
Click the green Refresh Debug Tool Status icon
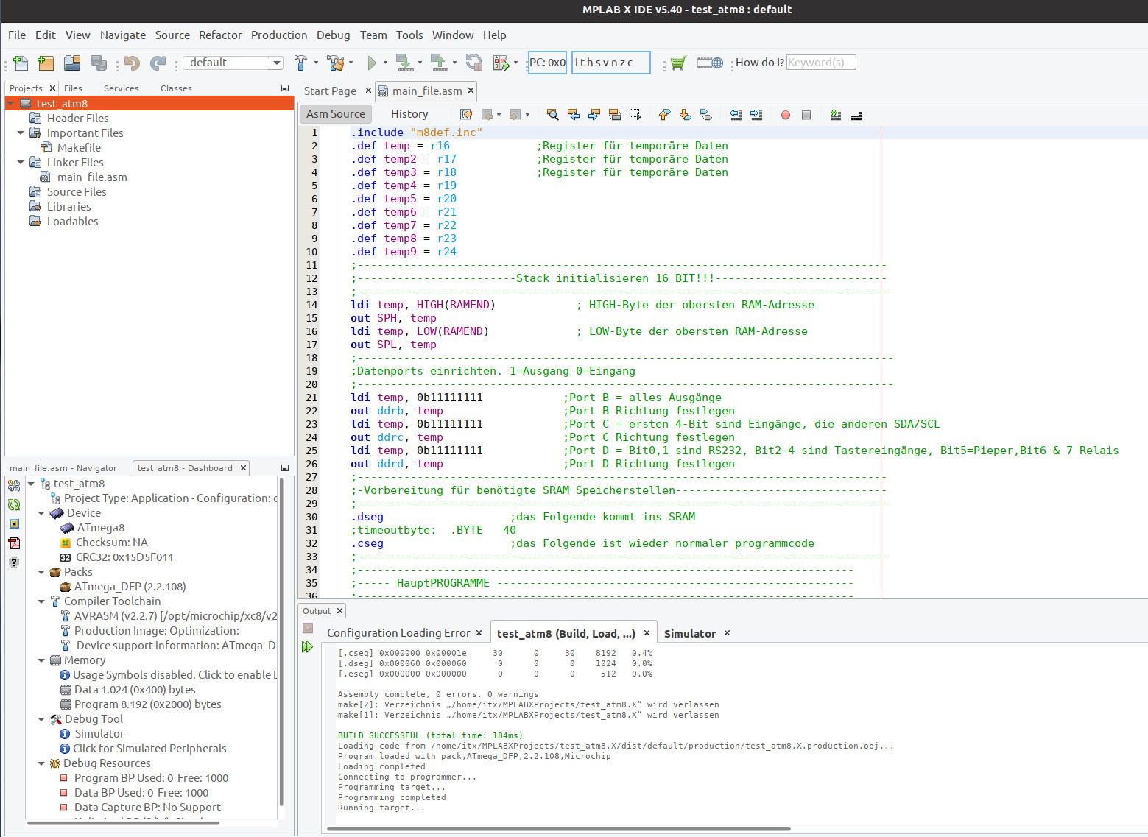[14, 505]
